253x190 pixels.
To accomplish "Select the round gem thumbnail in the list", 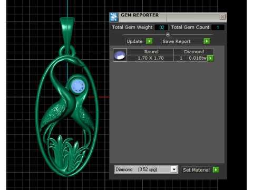I will tap(120, 55).
